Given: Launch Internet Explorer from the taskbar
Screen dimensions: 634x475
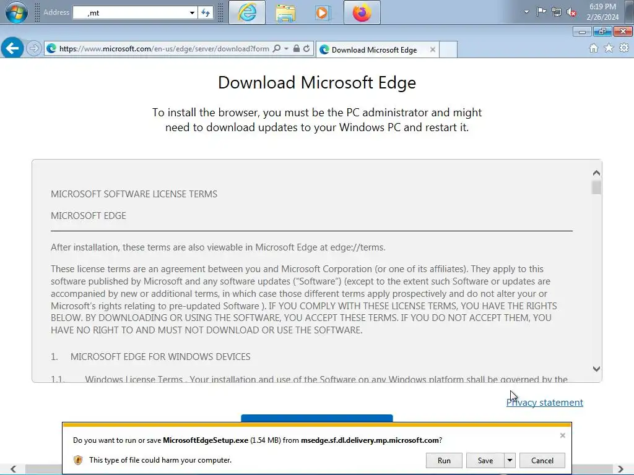Looking at the screenshot, I should coord(247,12).
